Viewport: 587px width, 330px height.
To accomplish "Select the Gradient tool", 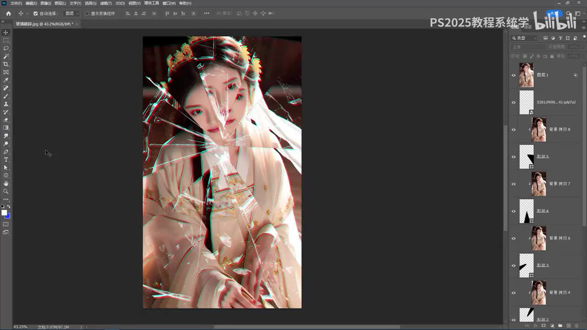I will click(x=6, y=128).
